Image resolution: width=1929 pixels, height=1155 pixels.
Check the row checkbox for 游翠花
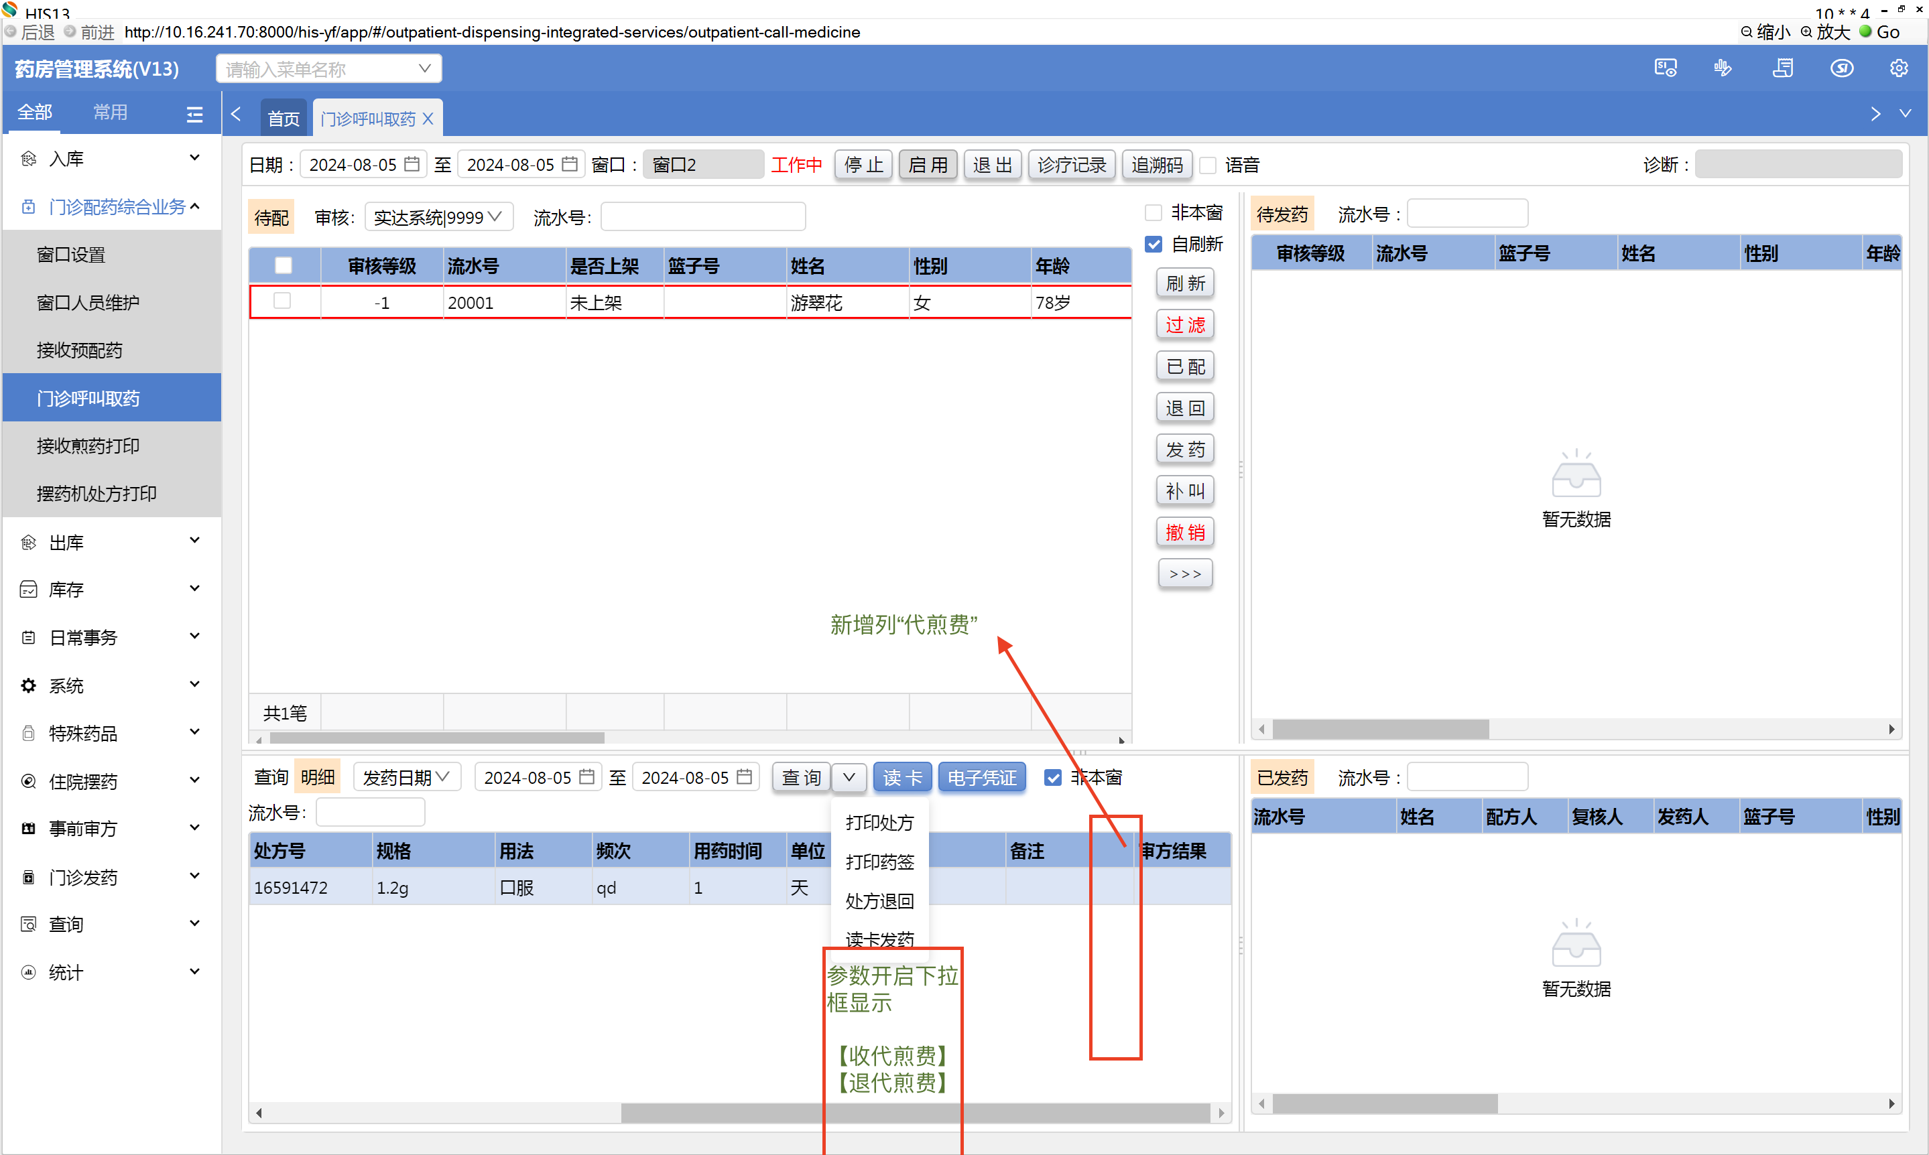283,301
